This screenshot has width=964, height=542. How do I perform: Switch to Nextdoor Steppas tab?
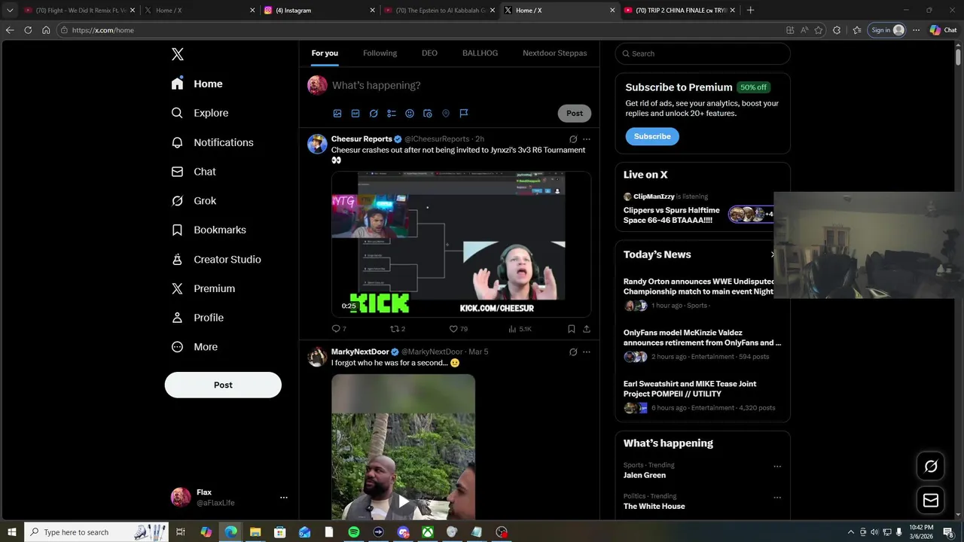[554, 53]
